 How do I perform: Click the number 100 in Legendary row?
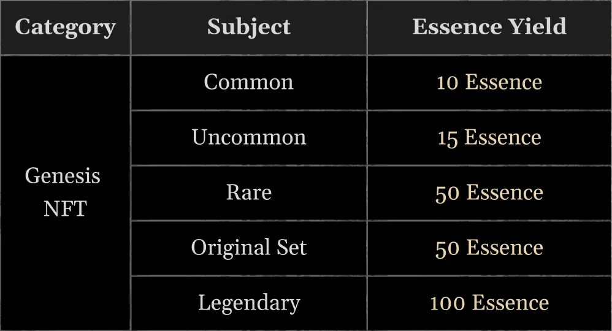click(x=447, y=303)
